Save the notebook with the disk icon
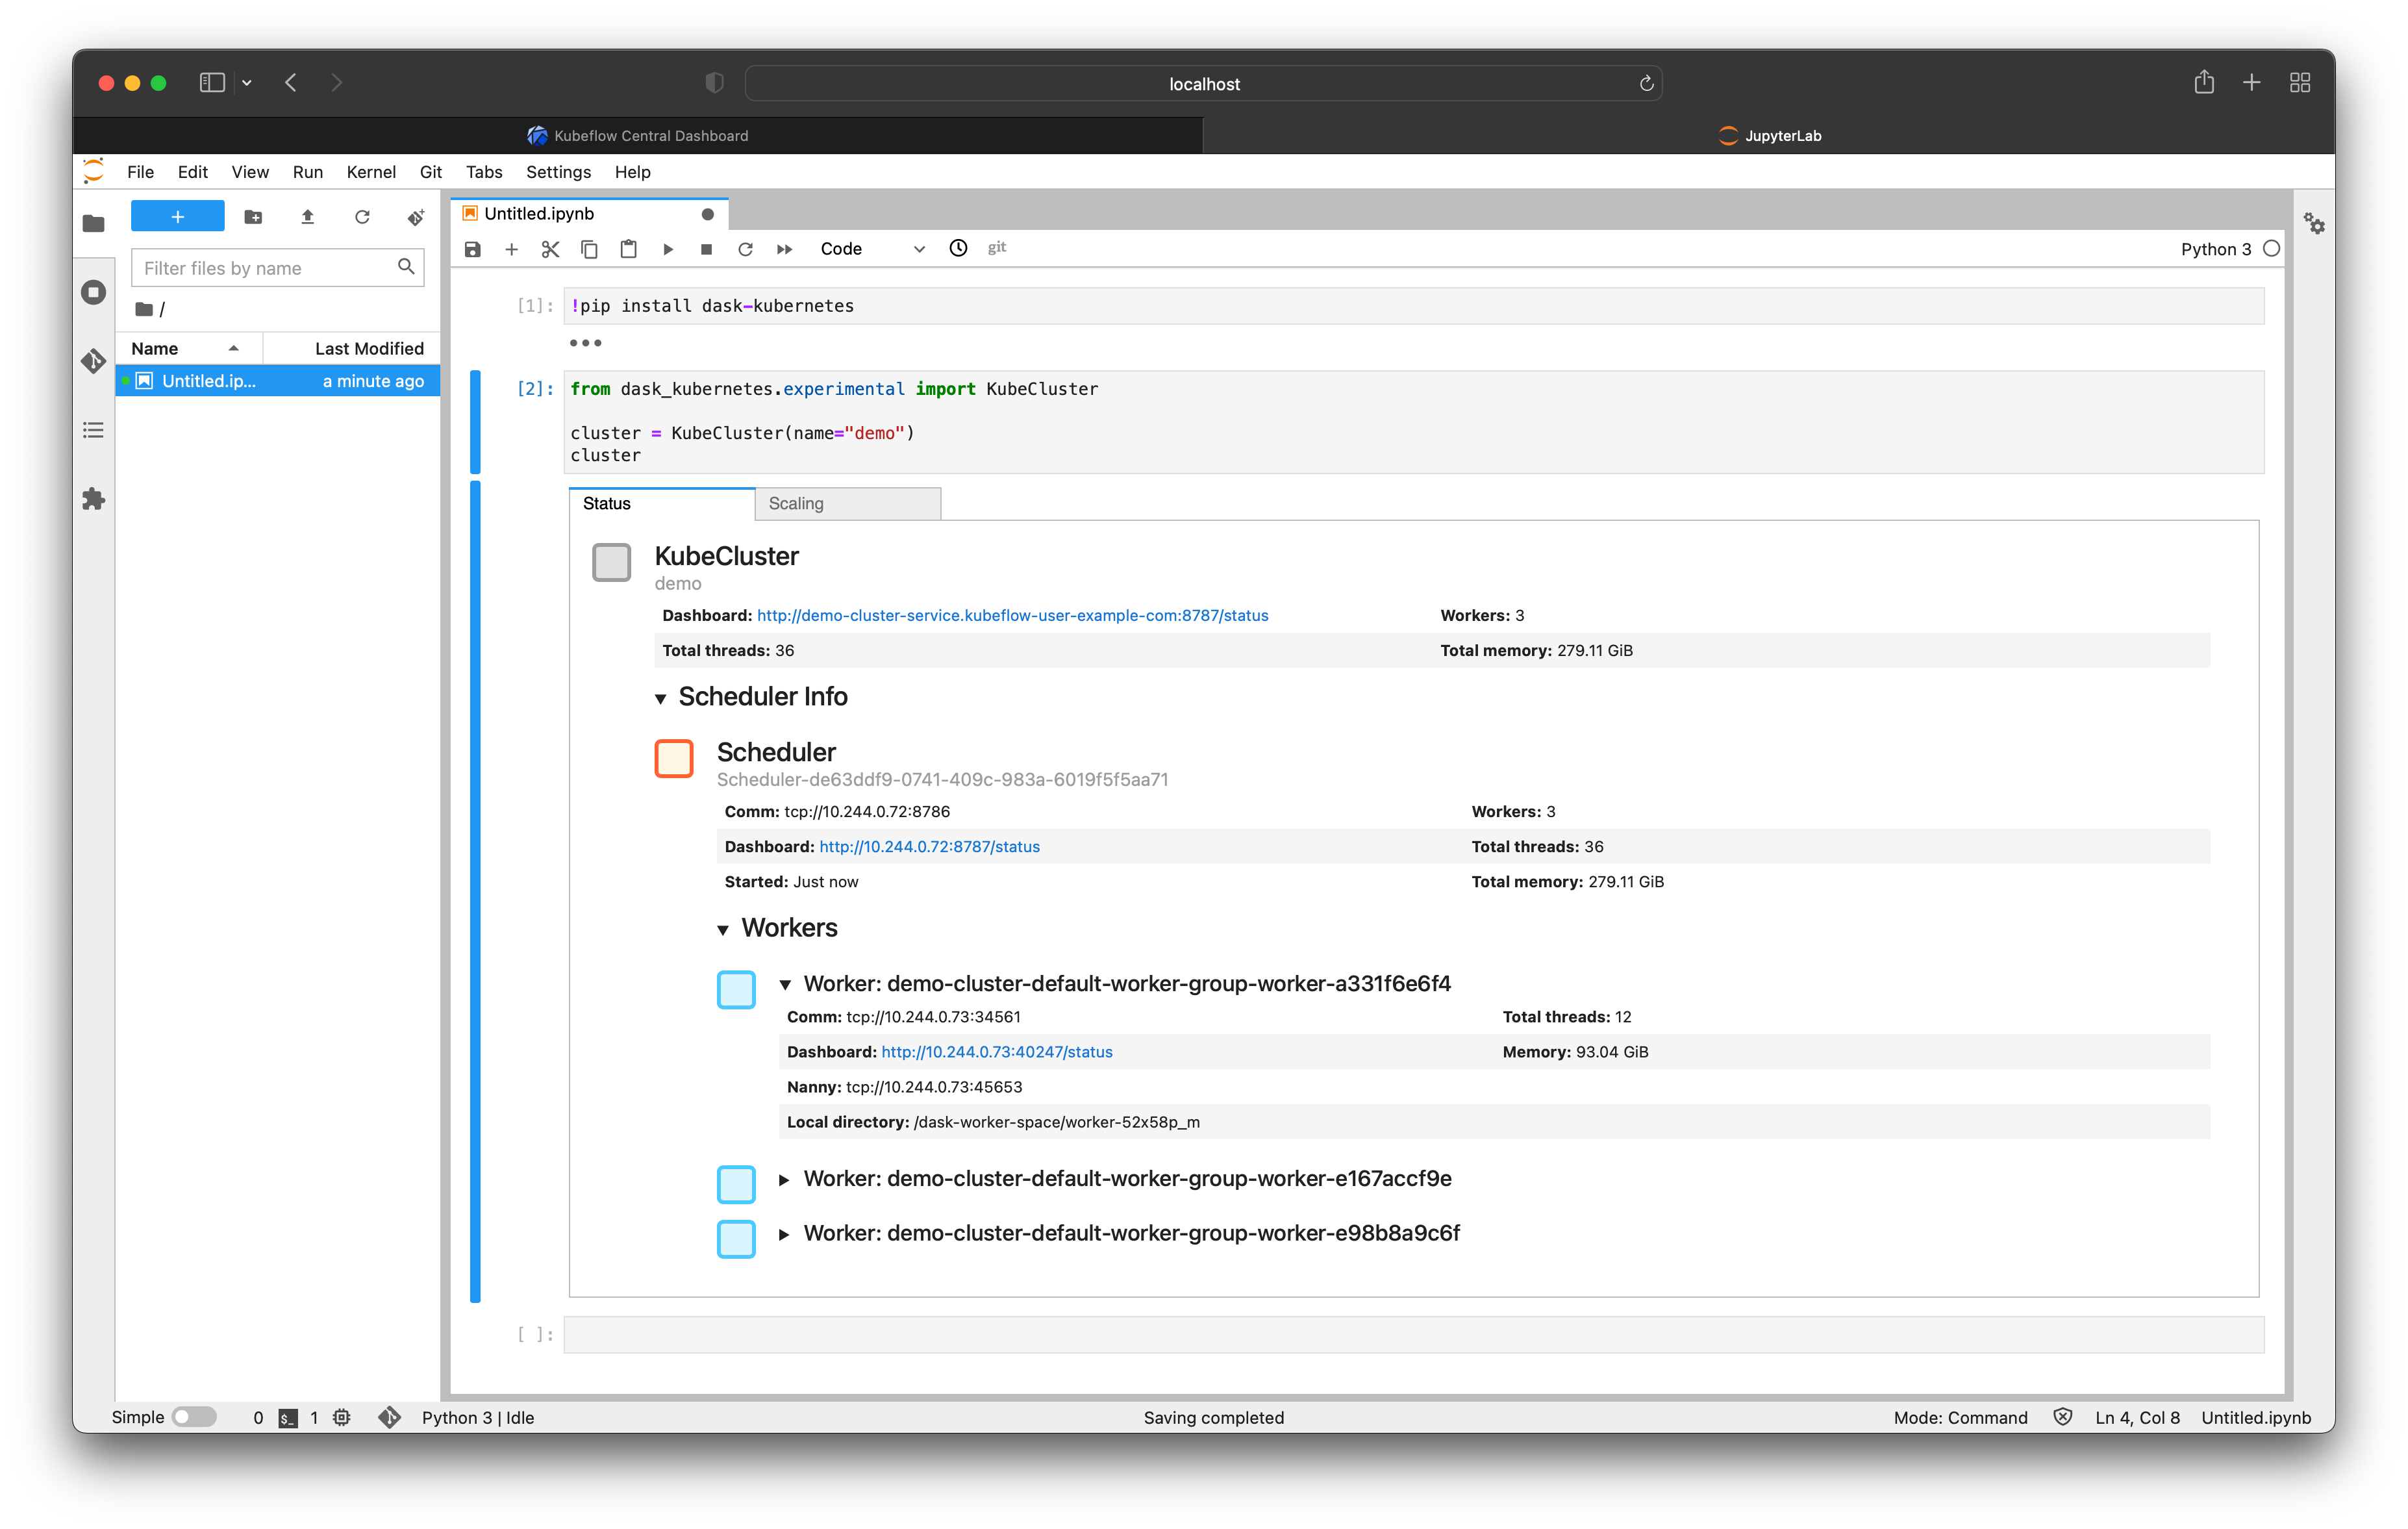 [x=472, y=249]
